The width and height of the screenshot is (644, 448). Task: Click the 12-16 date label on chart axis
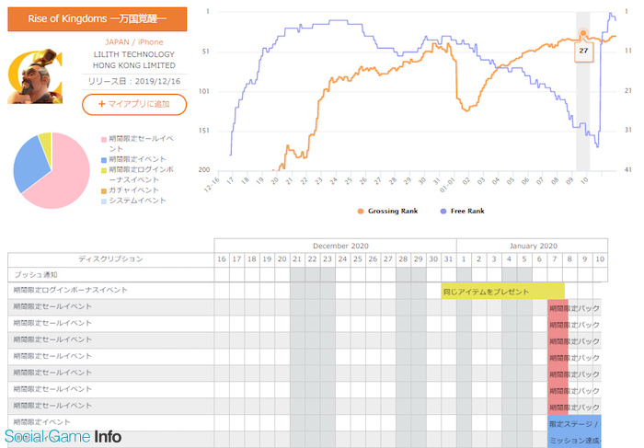212,185
